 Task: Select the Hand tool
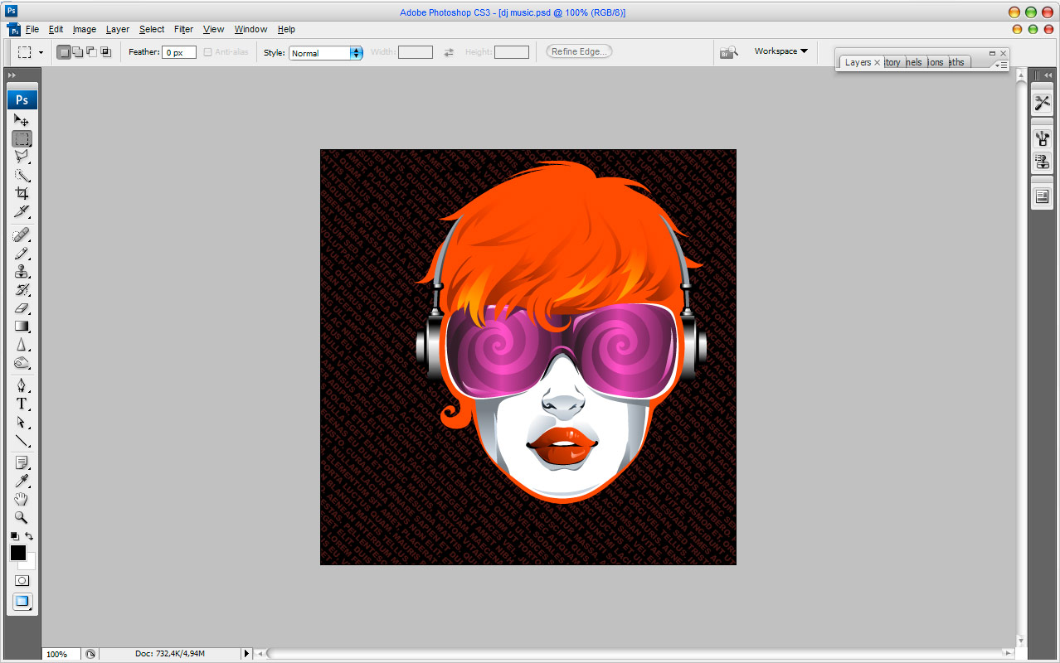pos(22,499)
